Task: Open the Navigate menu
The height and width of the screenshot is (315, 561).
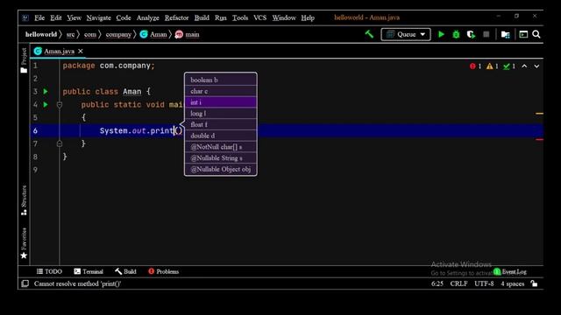Action: point(98,17)
